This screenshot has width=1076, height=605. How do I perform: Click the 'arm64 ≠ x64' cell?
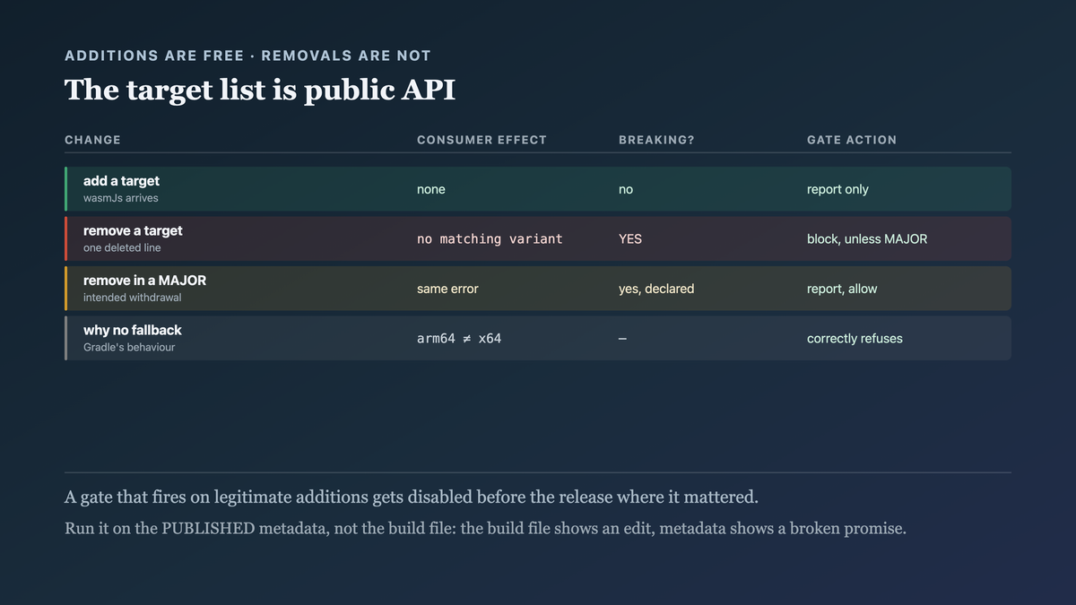coord(459,339)
